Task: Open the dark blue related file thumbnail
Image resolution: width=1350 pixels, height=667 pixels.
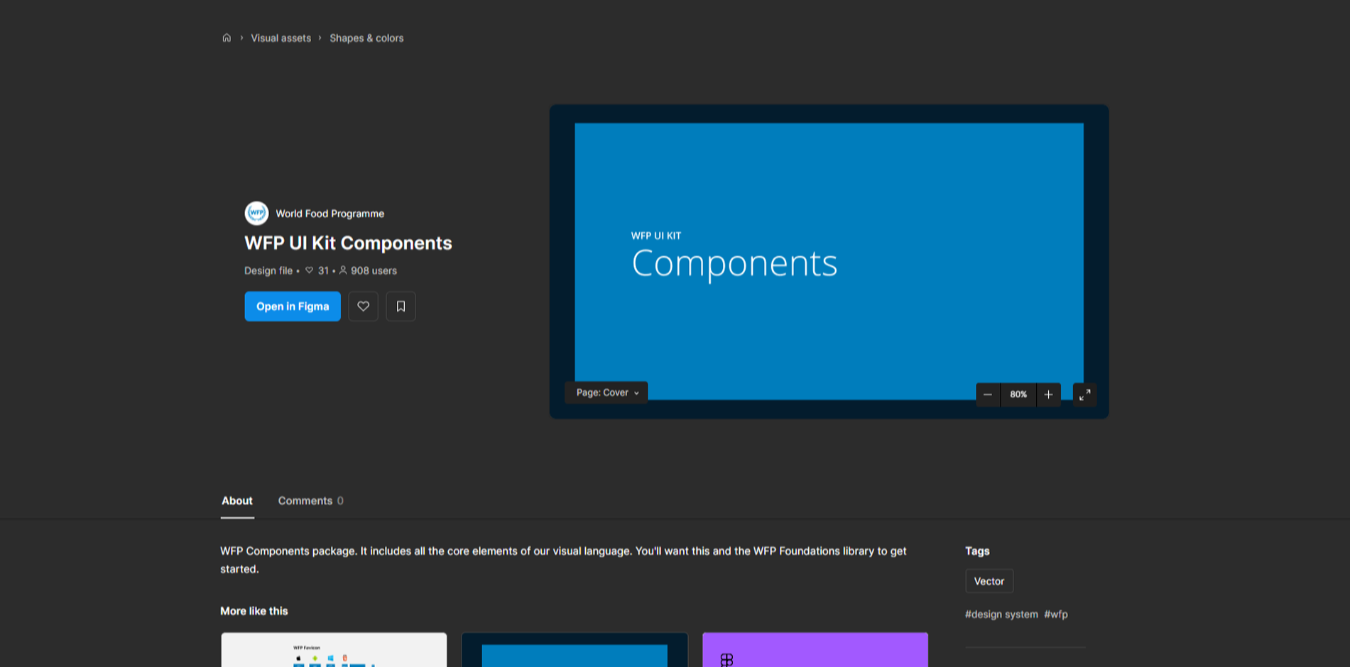Action: tap(575, 650)
